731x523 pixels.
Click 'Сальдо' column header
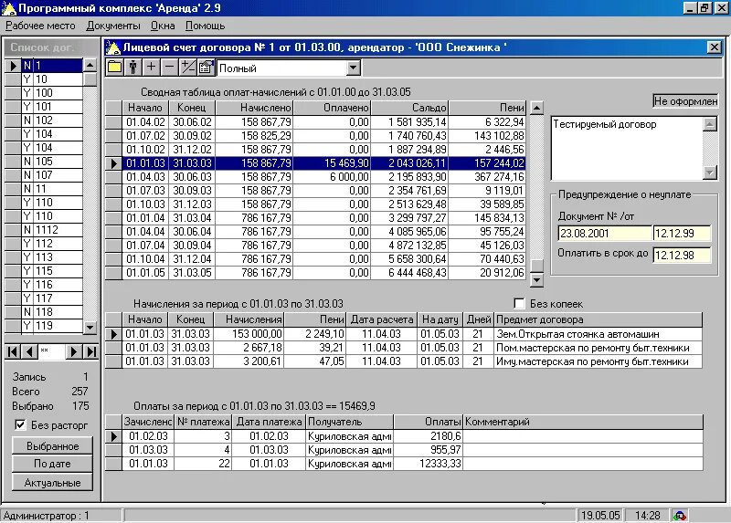[x=409, y=108]
